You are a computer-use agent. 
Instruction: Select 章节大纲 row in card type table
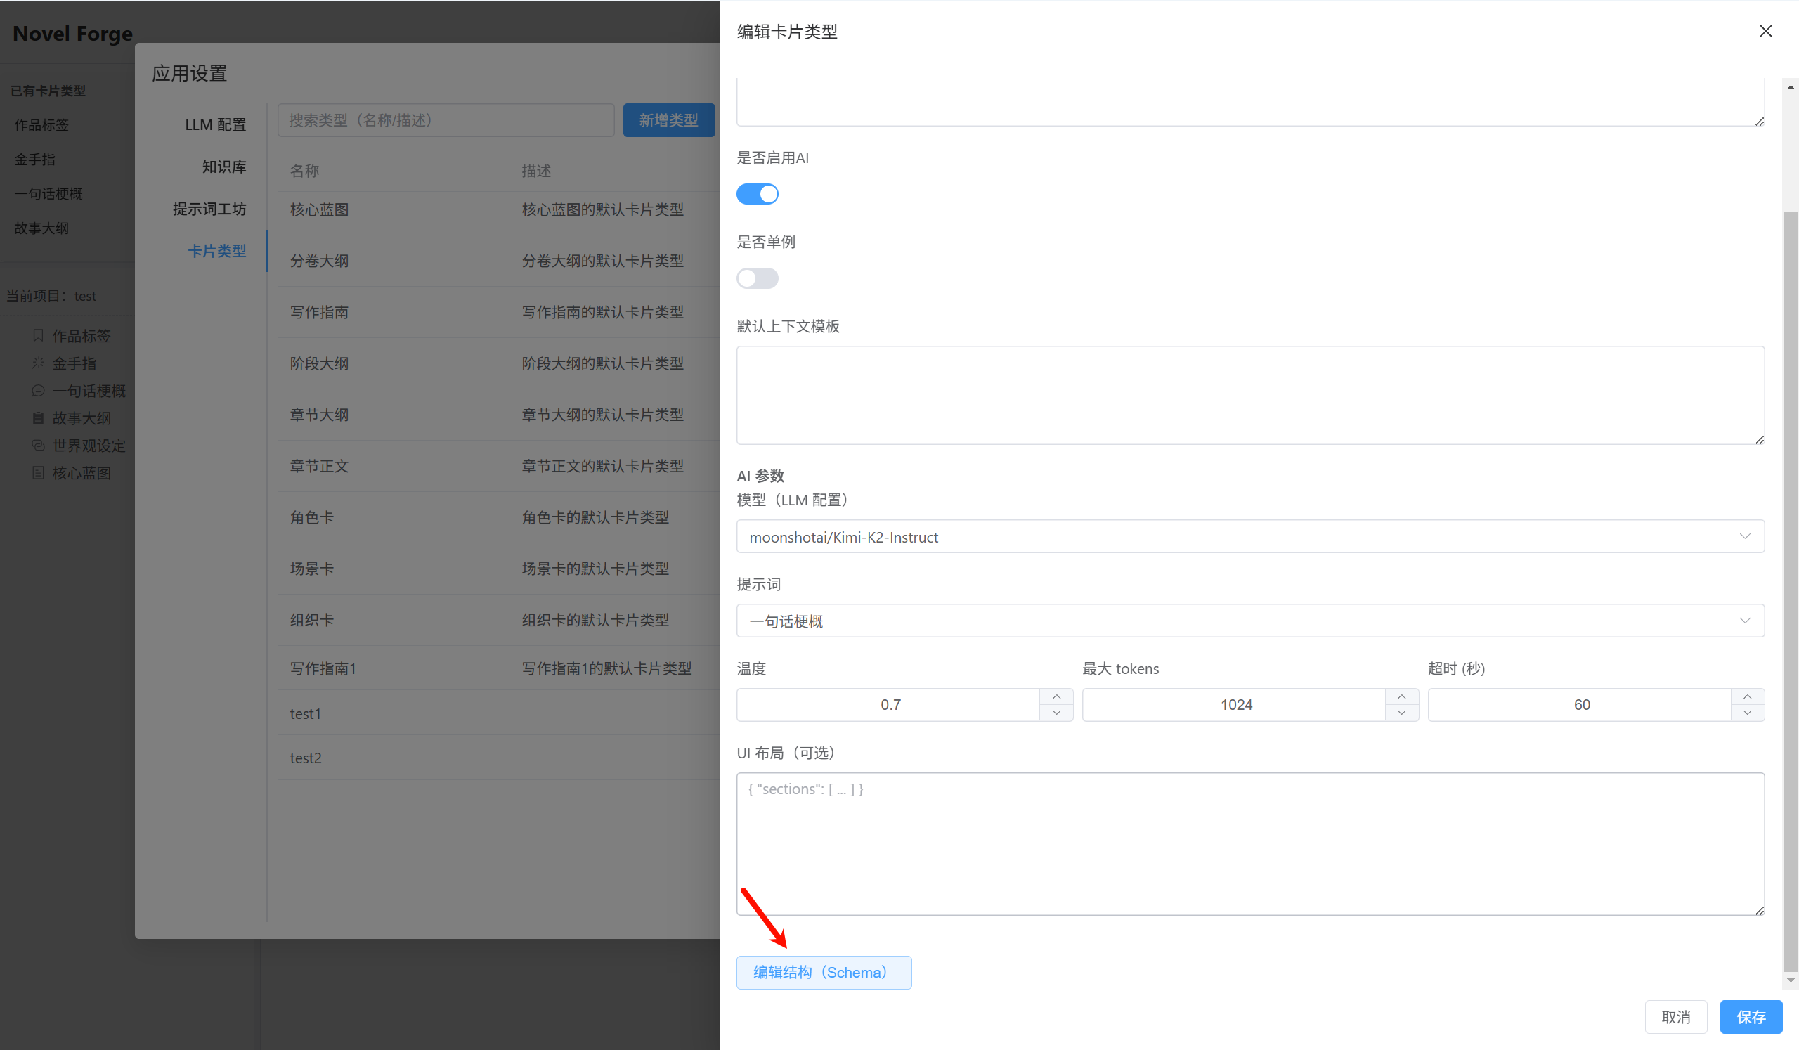pyautogui.click(x=498, y=415)
